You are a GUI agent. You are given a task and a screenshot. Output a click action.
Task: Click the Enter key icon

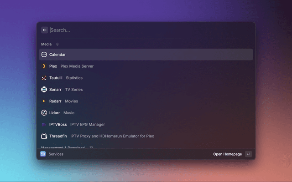[x=248, y=154]
